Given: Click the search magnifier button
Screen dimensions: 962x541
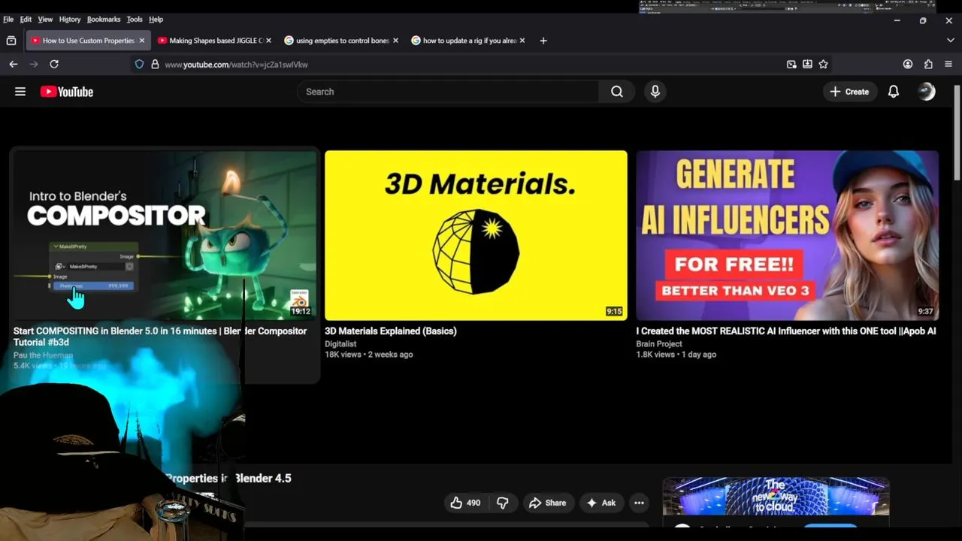Looking at the screenshot, I should pos(617,92).
